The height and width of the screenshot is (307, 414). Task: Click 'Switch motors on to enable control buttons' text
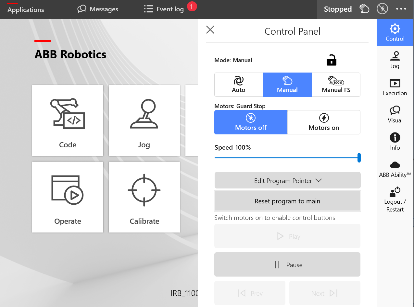275,218
